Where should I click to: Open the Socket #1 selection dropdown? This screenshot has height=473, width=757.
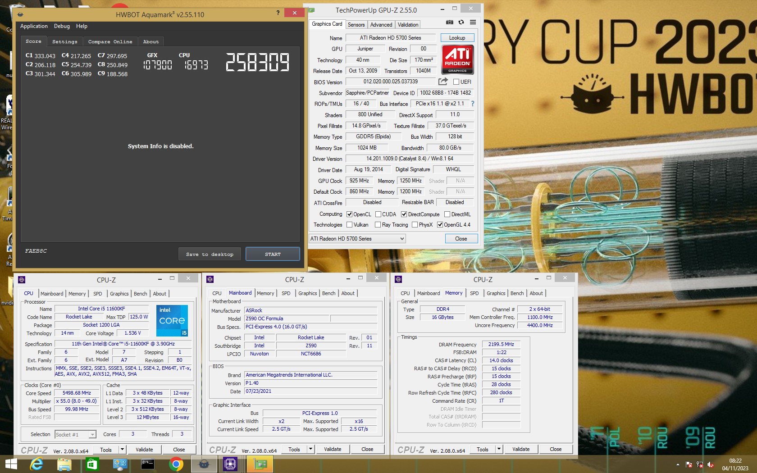tap(75, 435)
